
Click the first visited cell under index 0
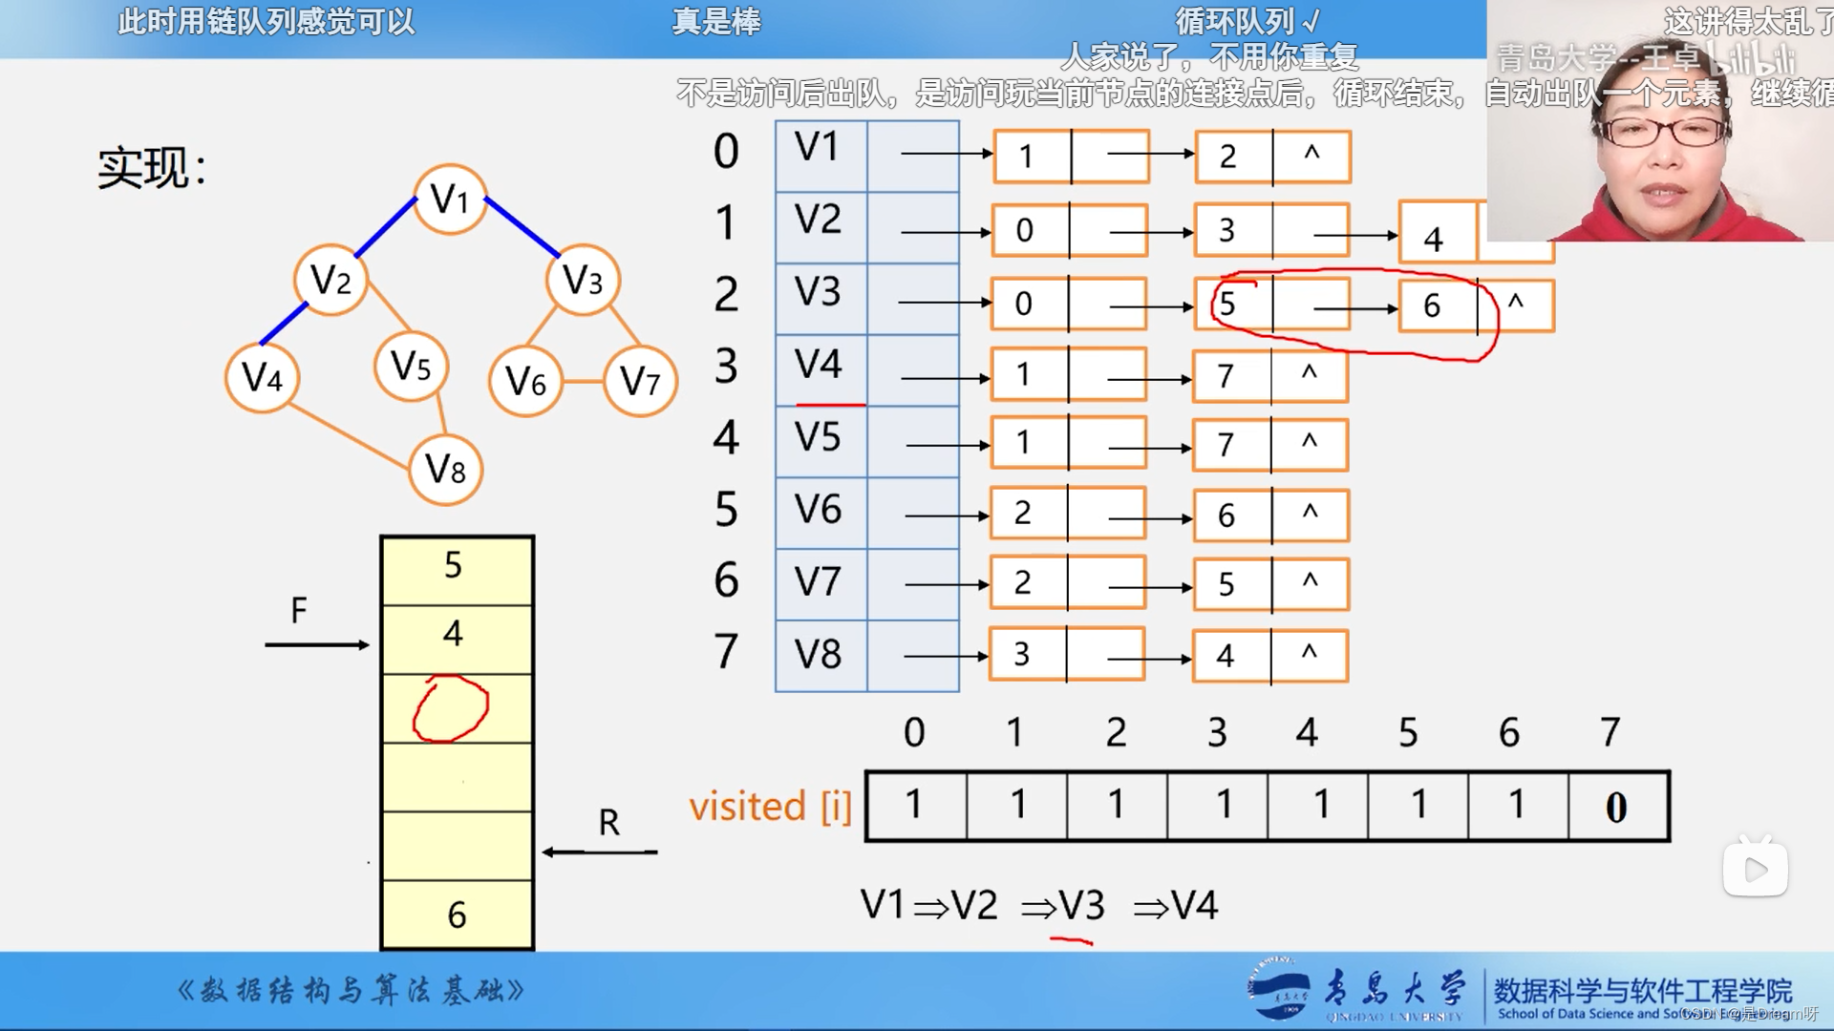(x=916, y=807)
